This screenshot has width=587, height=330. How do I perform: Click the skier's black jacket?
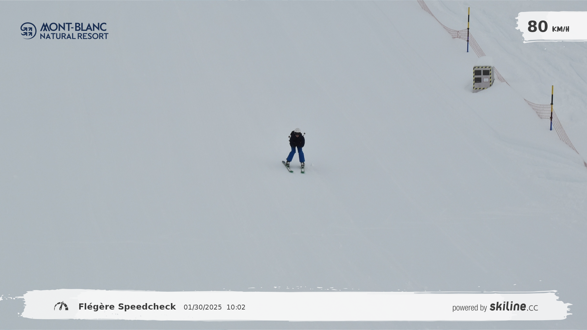(x=297, y=141)
